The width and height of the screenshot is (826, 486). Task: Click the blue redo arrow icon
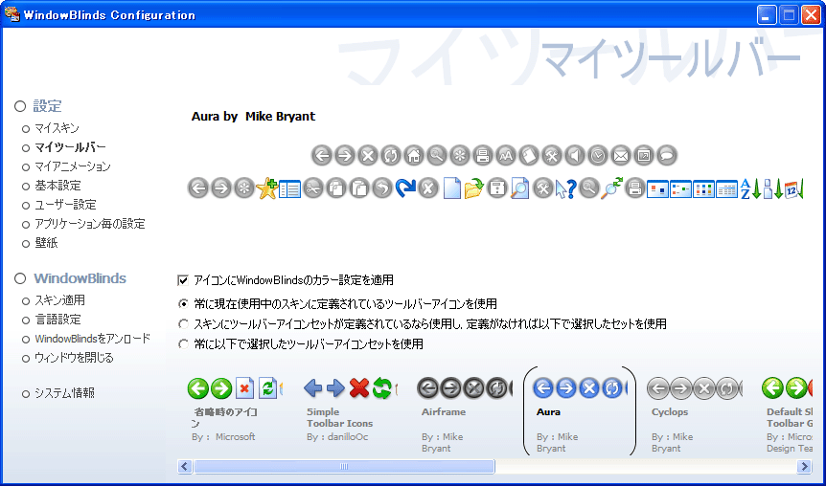(405, 188)
